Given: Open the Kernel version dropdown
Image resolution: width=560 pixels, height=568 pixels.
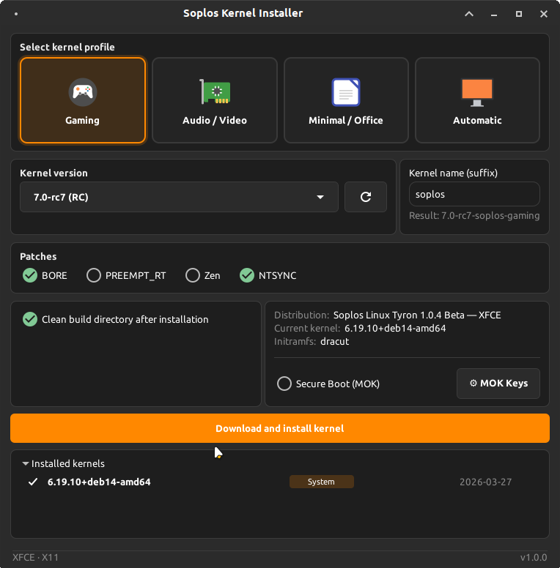Looking at the screenshot, I should coord(179,197).
